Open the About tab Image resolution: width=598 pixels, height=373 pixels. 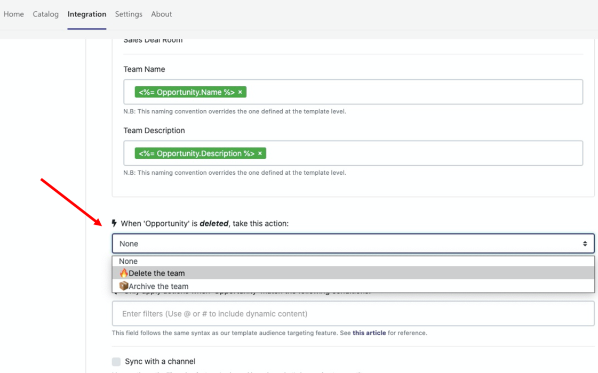[x=161, y=14]
